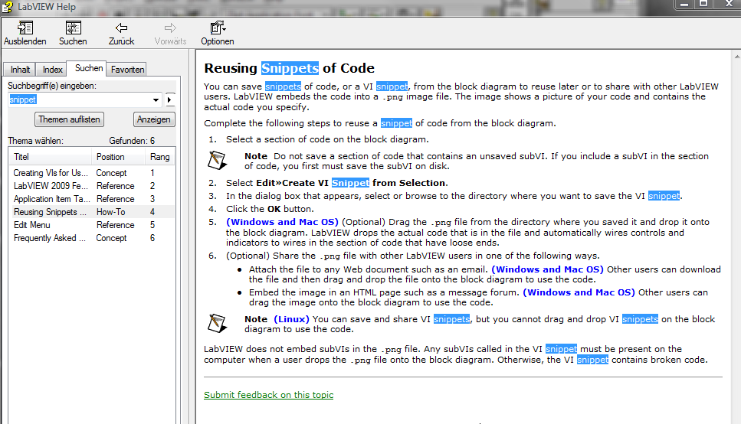Maximize the LabVIEW Help window
Screen dimensions: 741x424
(x=703, y=5)
